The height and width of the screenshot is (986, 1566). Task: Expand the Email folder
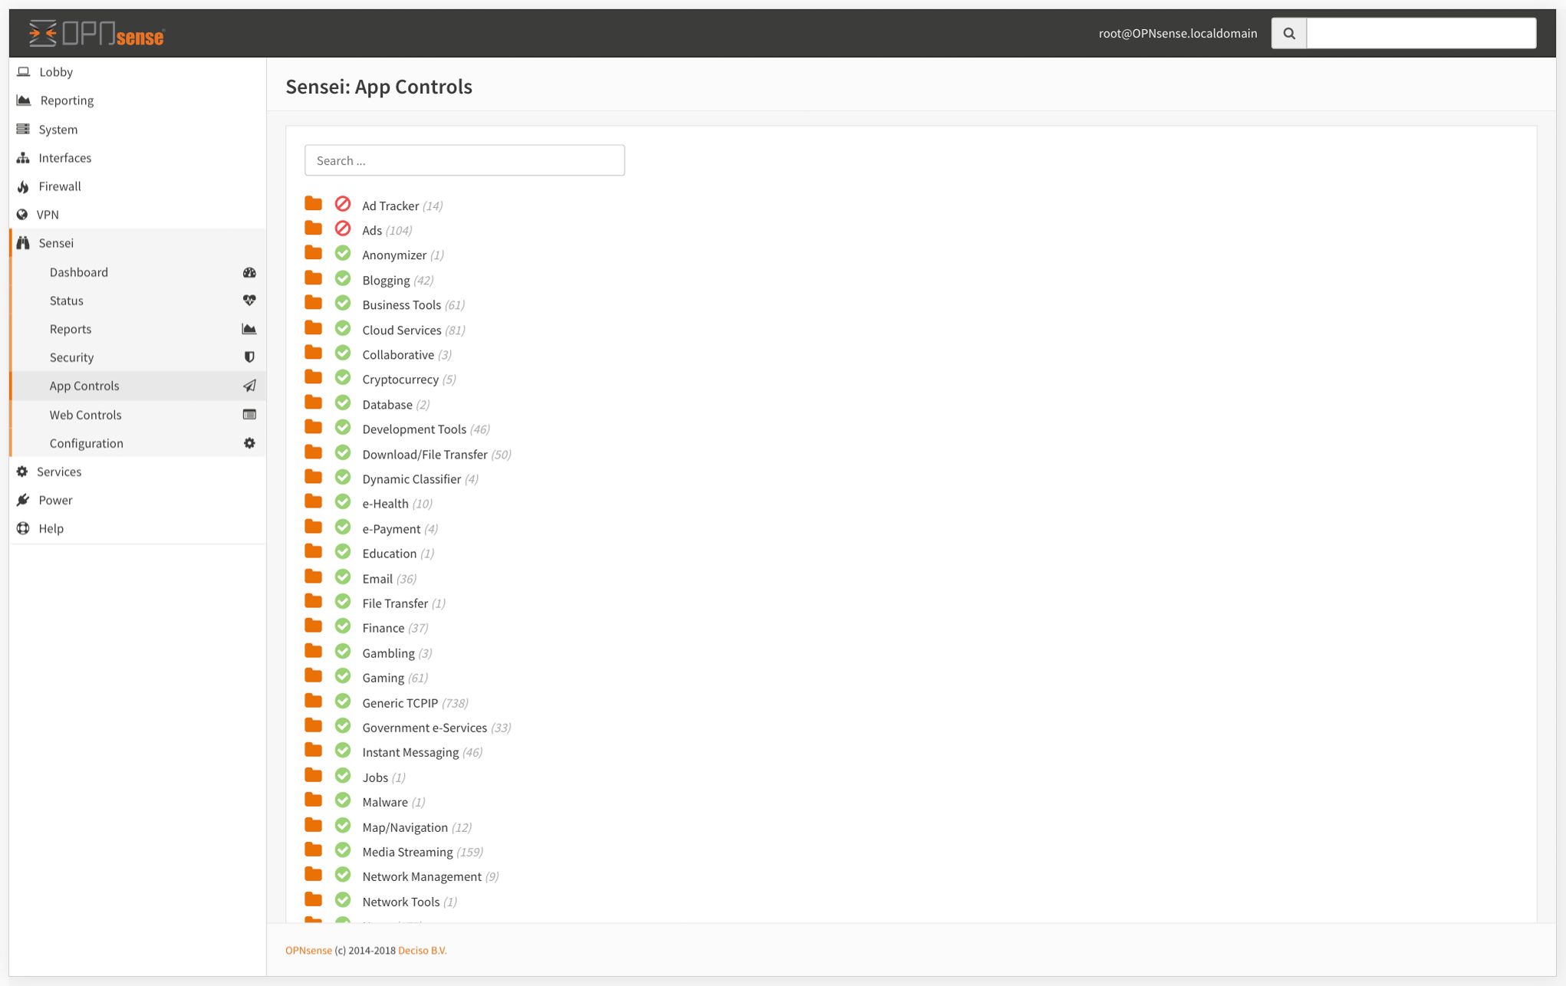point(313,577)
